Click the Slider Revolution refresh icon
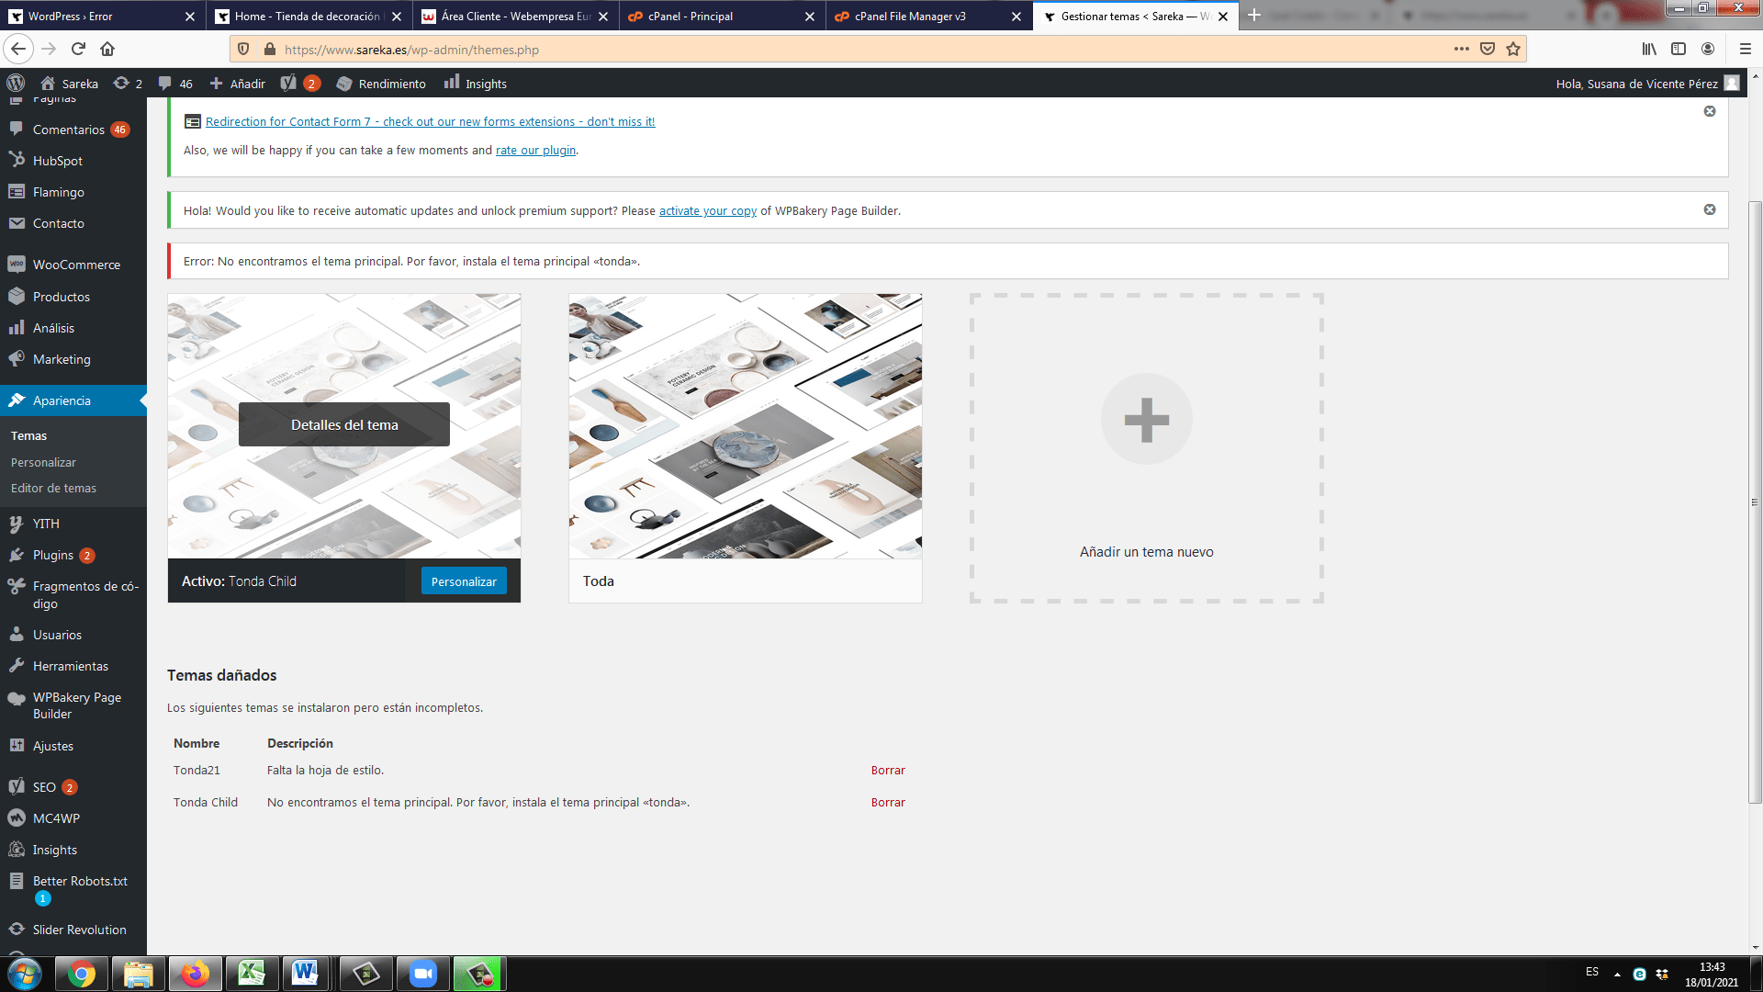 coord(17,930)
